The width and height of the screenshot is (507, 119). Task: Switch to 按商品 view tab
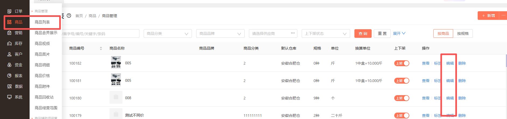point(443,34)
